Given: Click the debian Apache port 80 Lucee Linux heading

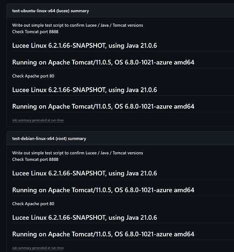Looking at the screenshot, I should (85, 218).
